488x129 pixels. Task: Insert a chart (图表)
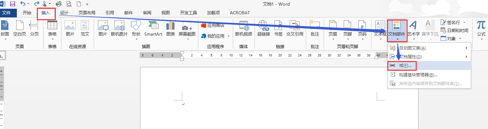pos(171,29)
